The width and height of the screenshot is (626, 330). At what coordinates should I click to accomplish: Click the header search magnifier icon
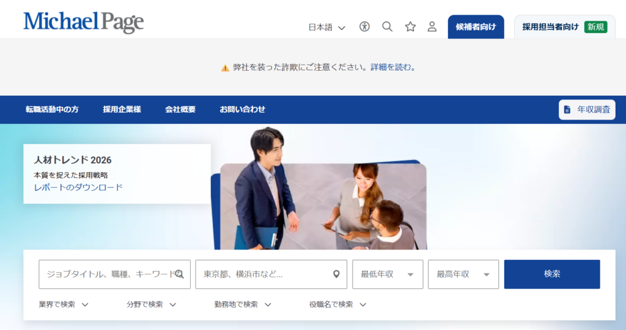[x=387, y=27]
